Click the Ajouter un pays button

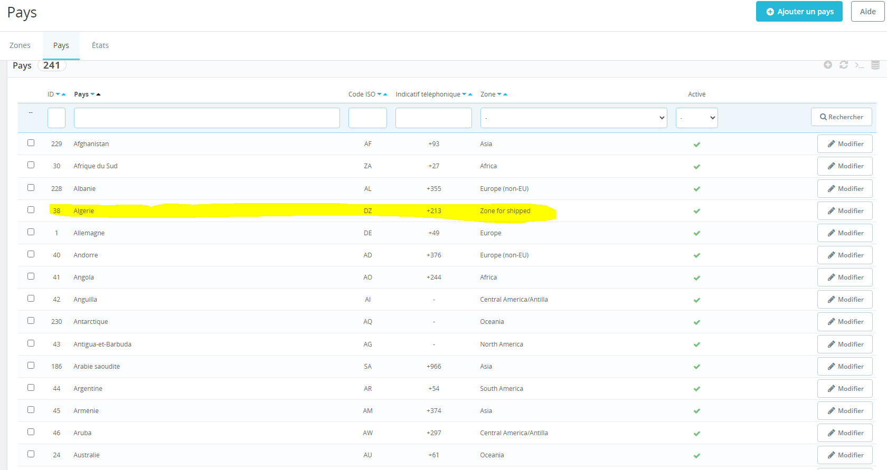tap(799, 12)
